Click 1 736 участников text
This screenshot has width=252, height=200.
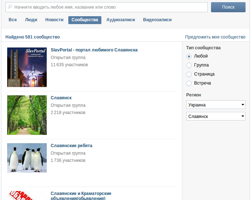pos(68,160)
